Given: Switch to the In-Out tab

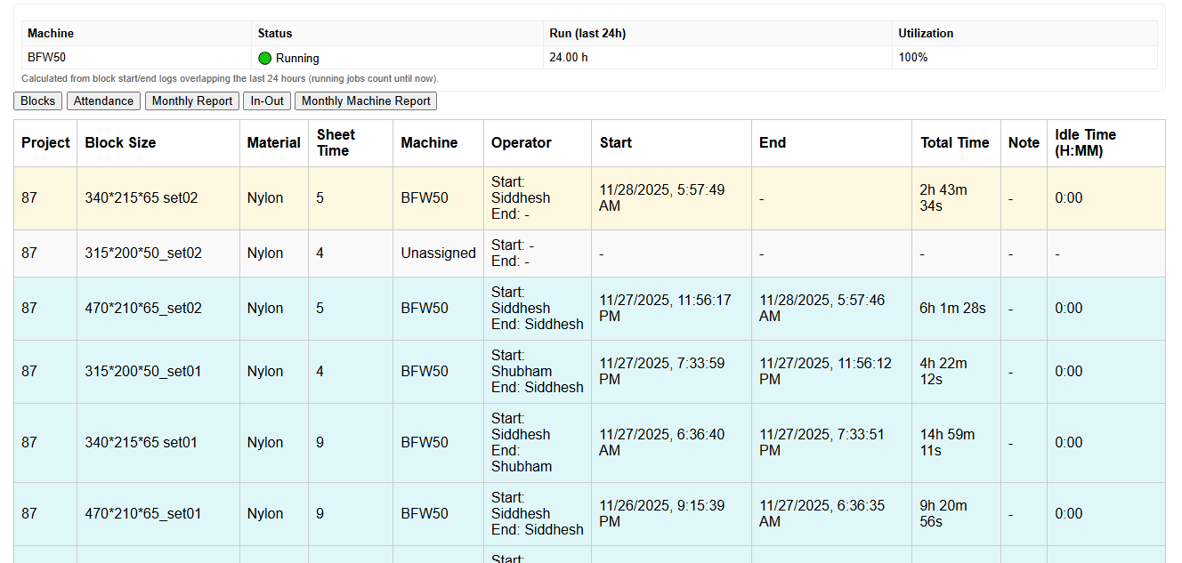Looking at the screenshot, I should click(266, 101).
